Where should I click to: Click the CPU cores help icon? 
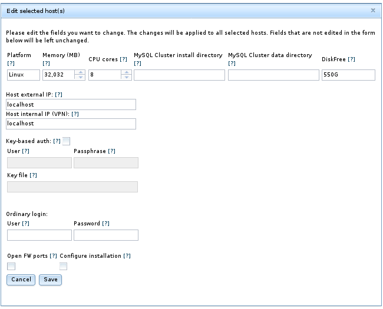point(123,59)
